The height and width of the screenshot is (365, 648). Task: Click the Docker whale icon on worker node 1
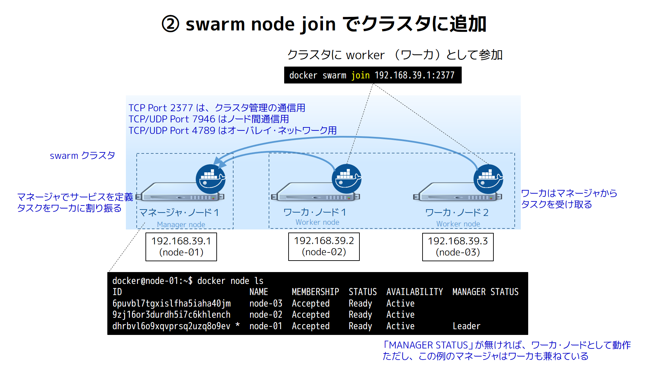[347, 179]
